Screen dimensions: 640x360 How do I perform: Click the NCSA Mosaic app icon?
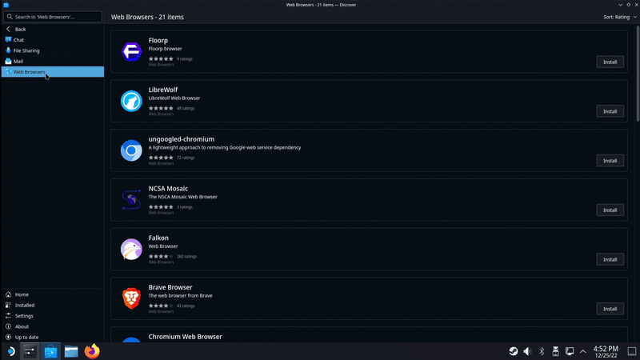[131, 199]
